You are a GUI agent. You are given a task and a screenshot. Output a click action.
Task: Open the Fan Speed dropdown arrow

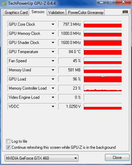[x=53, y=61]
